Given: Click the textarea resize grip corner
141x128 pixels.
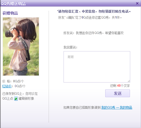Looking at the screenshot, I should pos(129,81).
